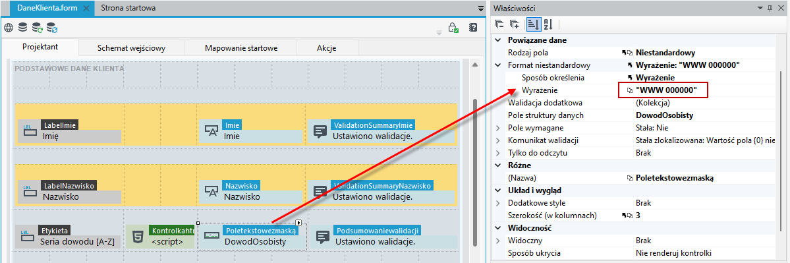790x263 pixels.
Task: Click Pole struktury danych value DowodOsobisty
Action: [665, 115]
